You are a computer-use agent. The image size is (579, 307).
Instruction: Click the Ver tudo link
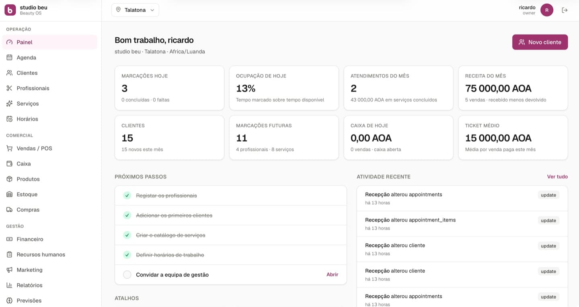coord(557,177)
